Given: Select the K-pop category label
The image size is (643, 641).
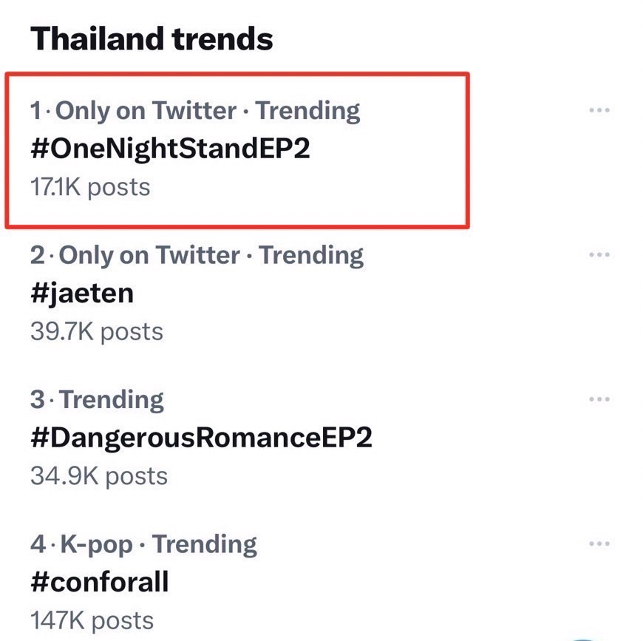Looking at the screenshot, I should coord(96,545).
